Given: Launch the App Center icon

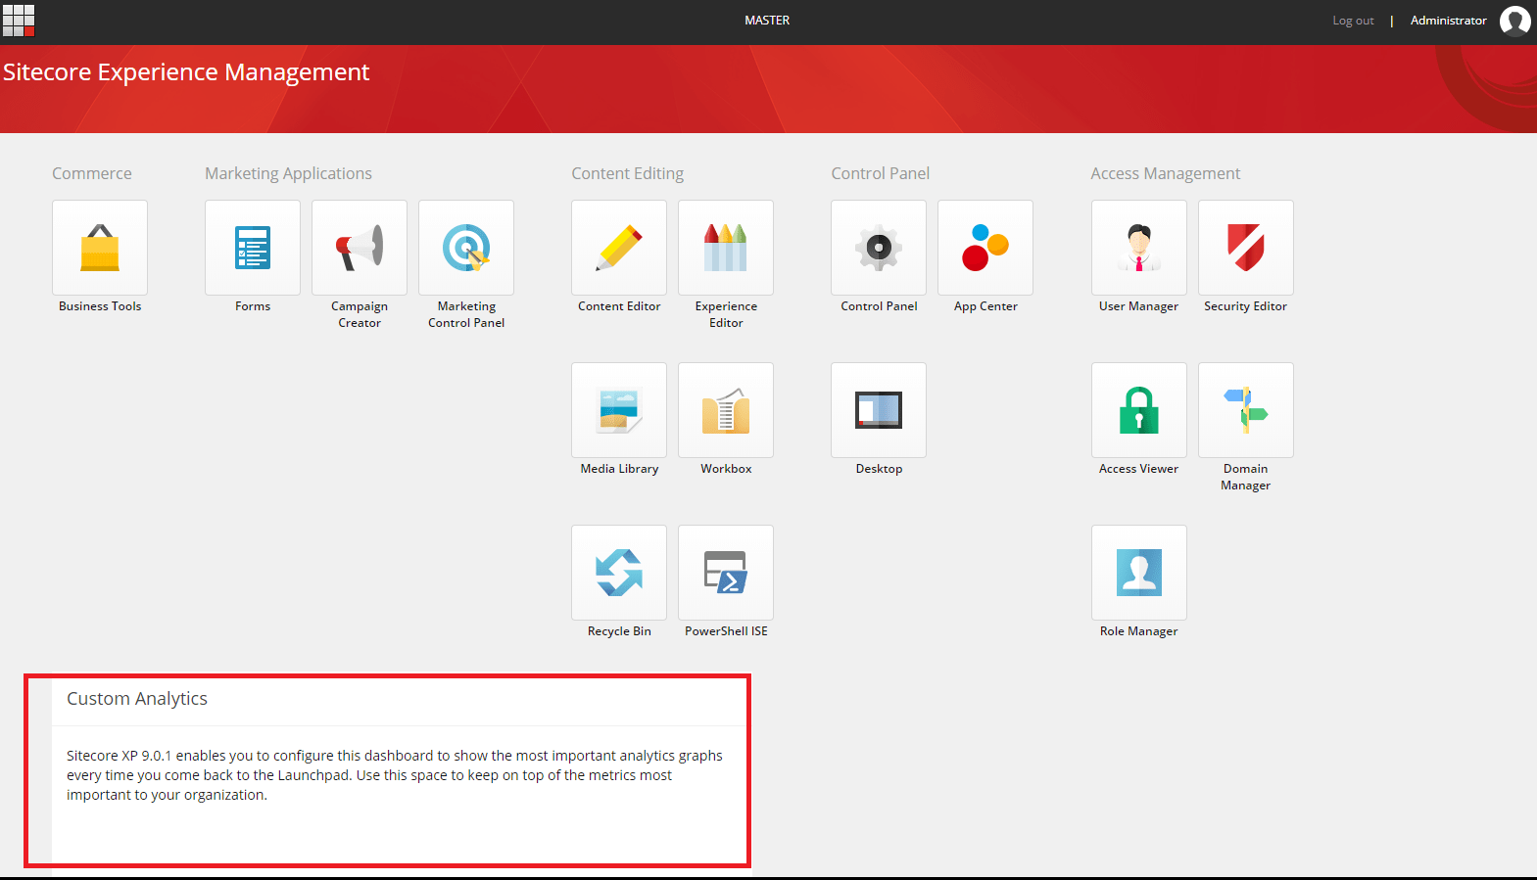Looking at the screenshot, I should (x=985, y=248).
